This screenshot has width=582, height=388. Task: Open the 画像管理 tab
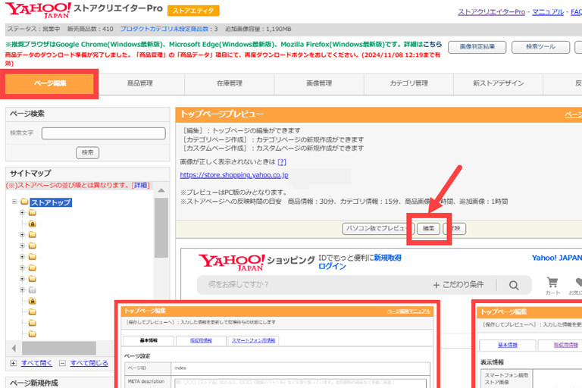click(319, 83)
